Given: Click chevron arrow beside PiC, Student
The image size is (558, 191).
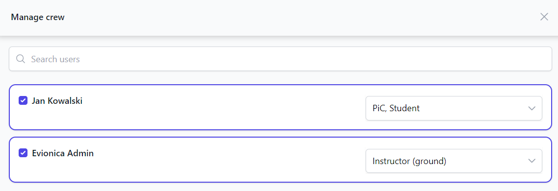Looking at the screenshot, I should [x=531, y=108].
